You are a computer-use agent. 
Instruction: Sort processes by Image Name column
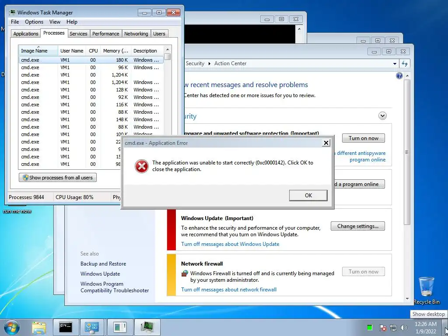38,51
